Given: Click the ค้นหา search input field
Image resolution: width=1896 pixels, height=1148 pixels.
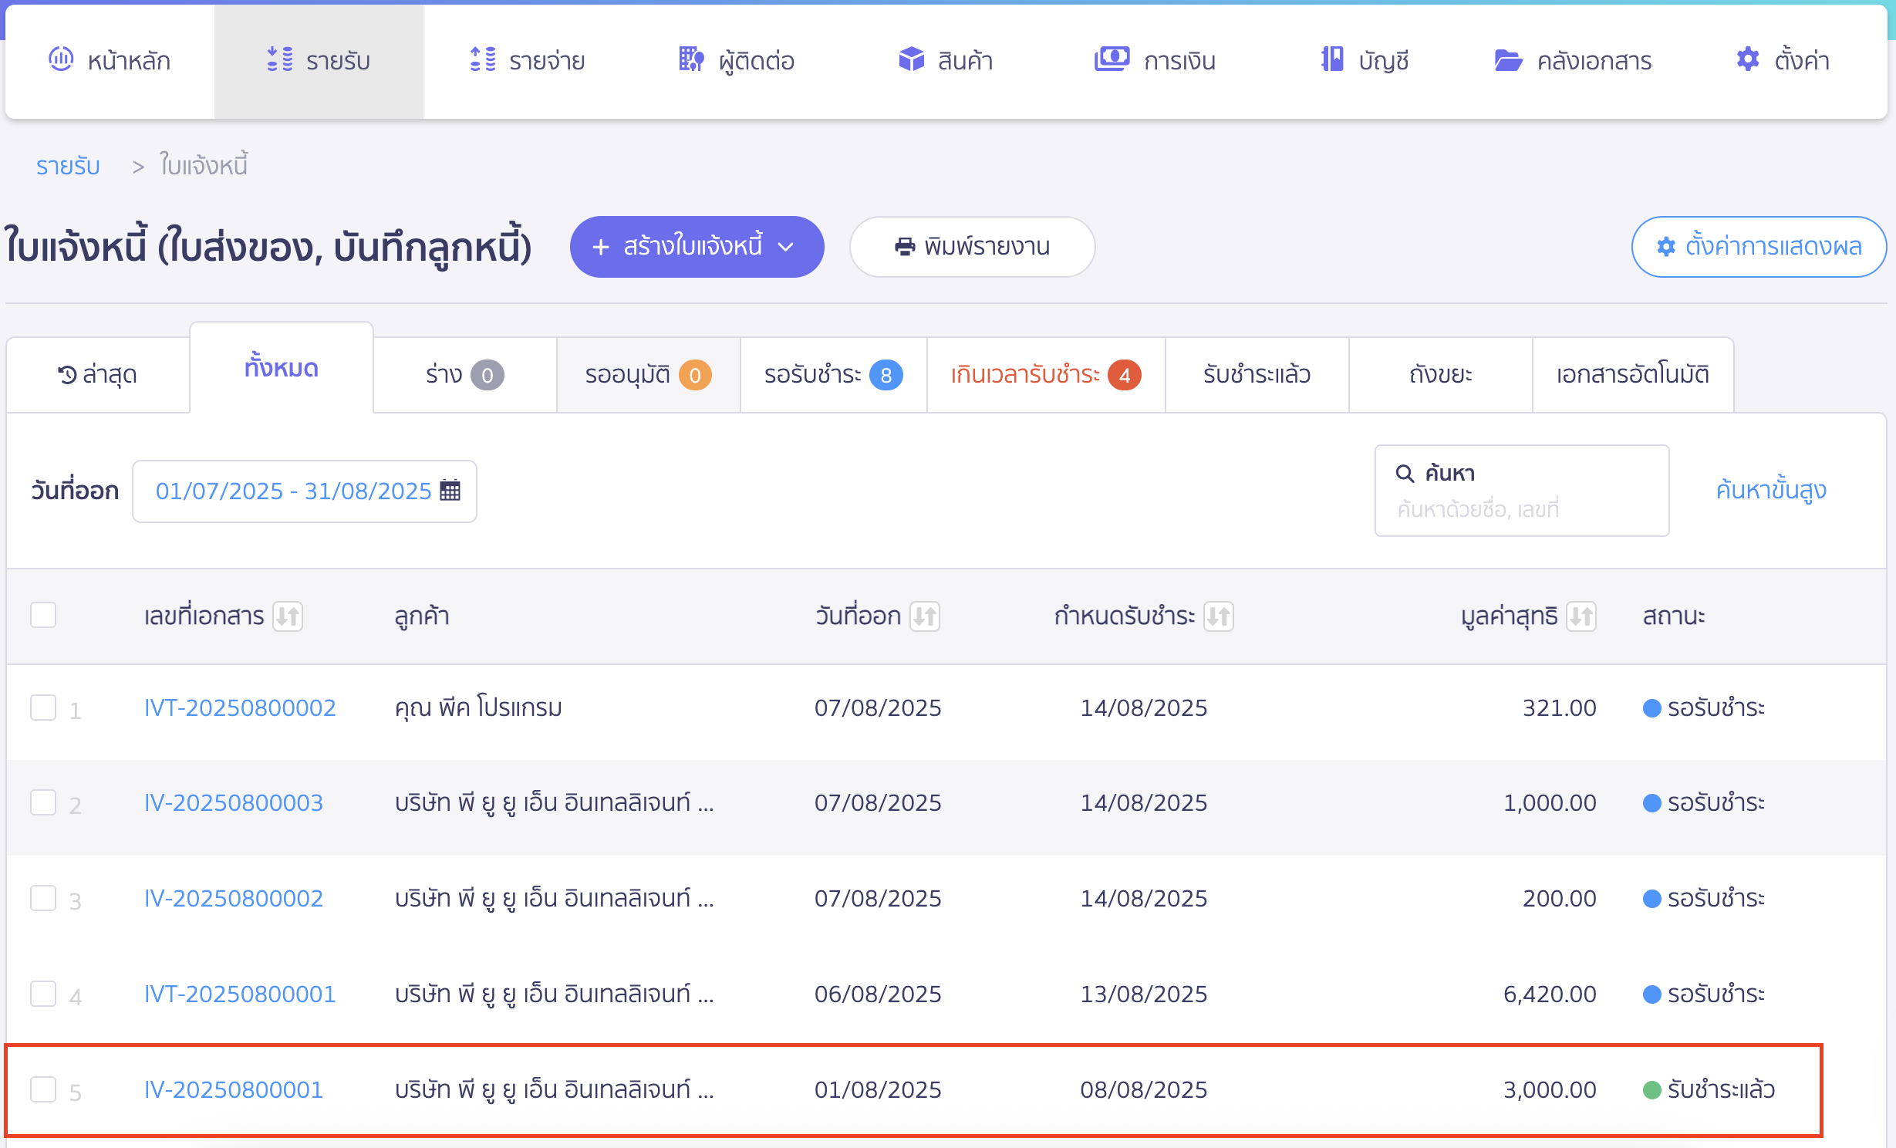Looking at the screenshot, I should point(1522,491).
